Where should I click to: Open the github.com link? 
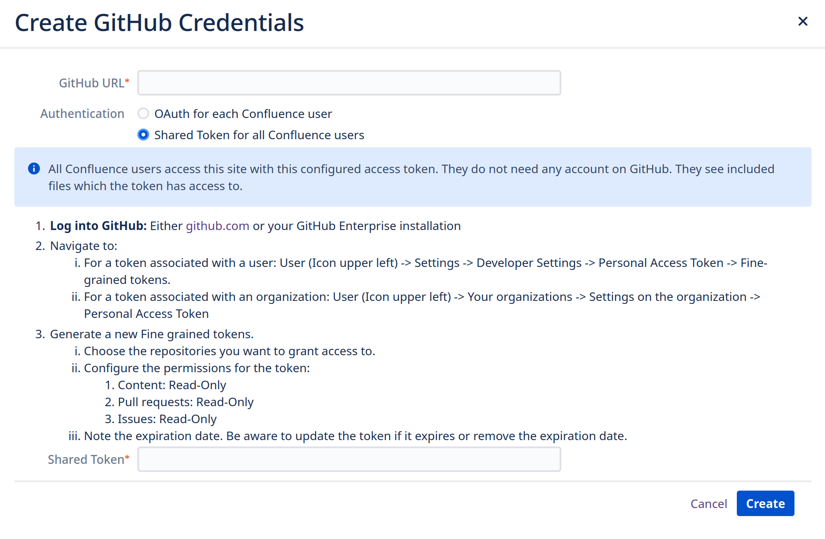point(217,226)
